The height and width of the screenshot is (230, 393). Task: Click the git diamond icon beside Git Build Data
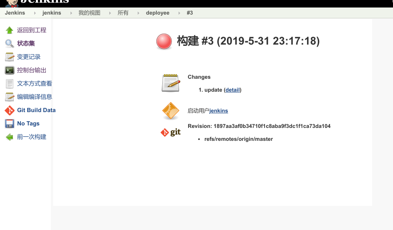coord(10,110)
